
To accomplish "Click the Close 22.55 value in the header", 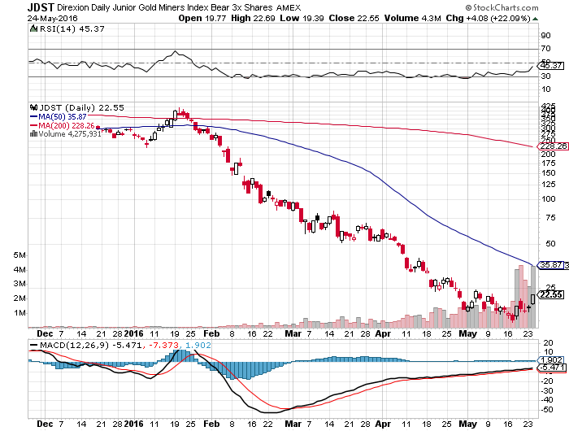I will 354,18.
